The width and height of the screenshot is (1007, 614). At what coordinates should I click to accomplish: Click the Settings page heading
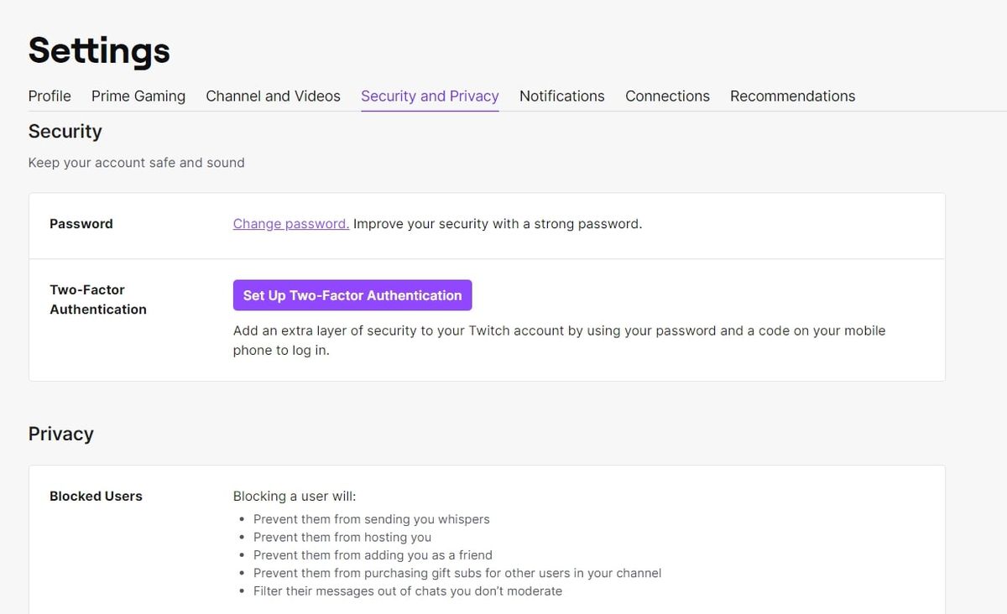98,50
